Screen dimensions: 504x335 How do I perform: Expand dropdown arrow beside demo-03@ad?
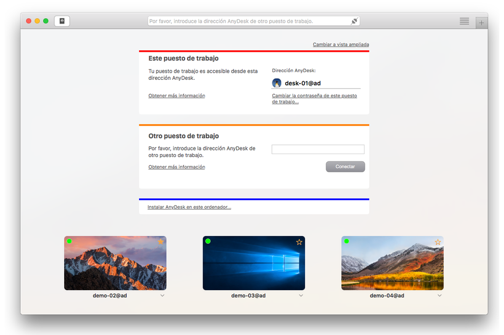[x=301, y=295]
